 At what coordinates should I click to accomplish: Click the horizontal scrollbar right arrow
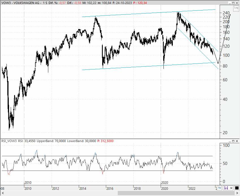(237, 193)
